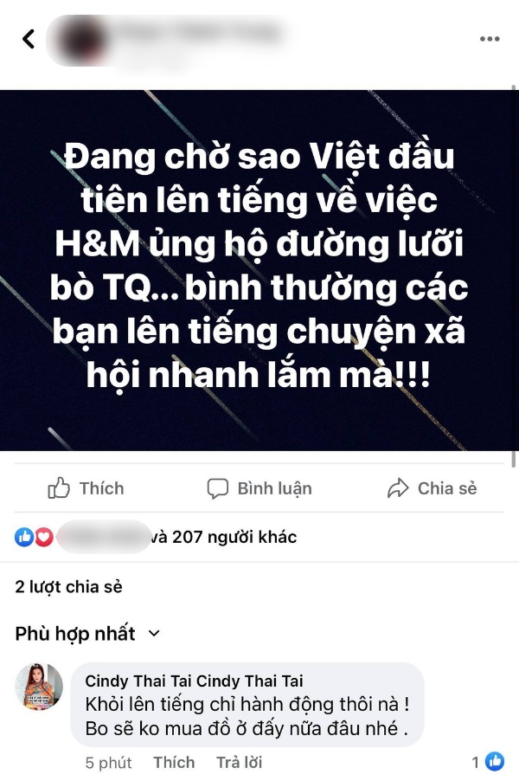This screenshot has width=519, height=781.
Task: Expand the Phù hợp nhất sort chevron
Action: click(154, 634)
